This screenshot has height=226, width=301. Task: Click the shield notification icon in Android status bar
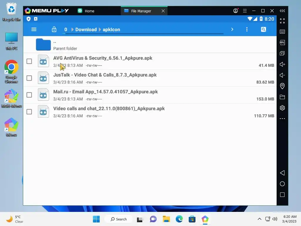[29, 19]
